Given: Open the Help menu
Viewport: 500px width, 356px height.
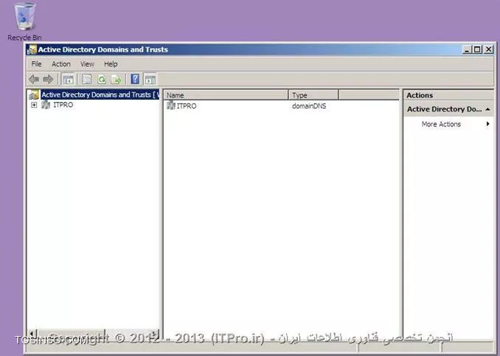Looking at the screenshot, I should 111,64.
